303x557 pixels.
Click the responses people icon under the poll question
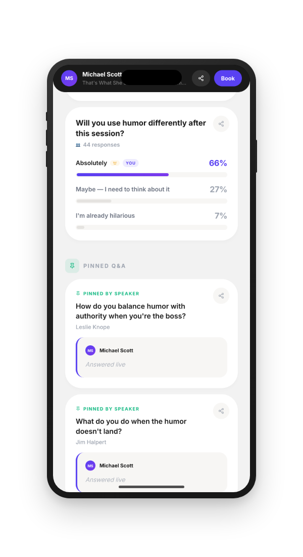(x=79, y=145)
